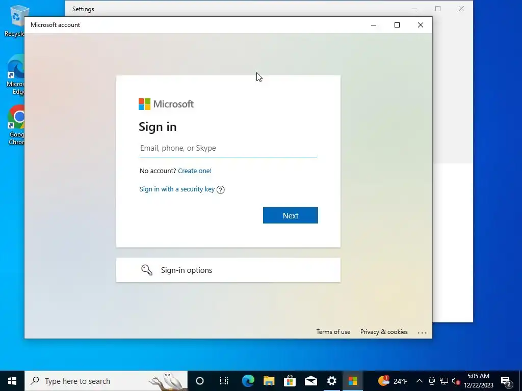Open Sign-in options
This screenshot has height=391, width=522.
click(x=228, y=270)
